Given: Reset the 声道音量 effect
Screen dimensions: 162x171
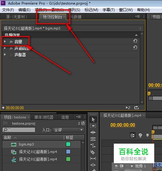Looking at the screenshot, I should point(135,47).
